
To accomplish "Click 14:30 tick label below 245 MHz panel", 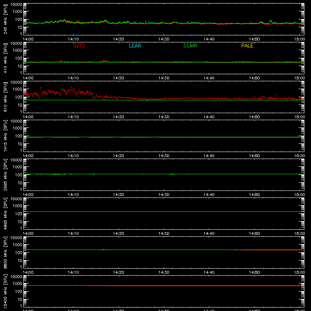I will pyautogui.click(x=164, y=39).
